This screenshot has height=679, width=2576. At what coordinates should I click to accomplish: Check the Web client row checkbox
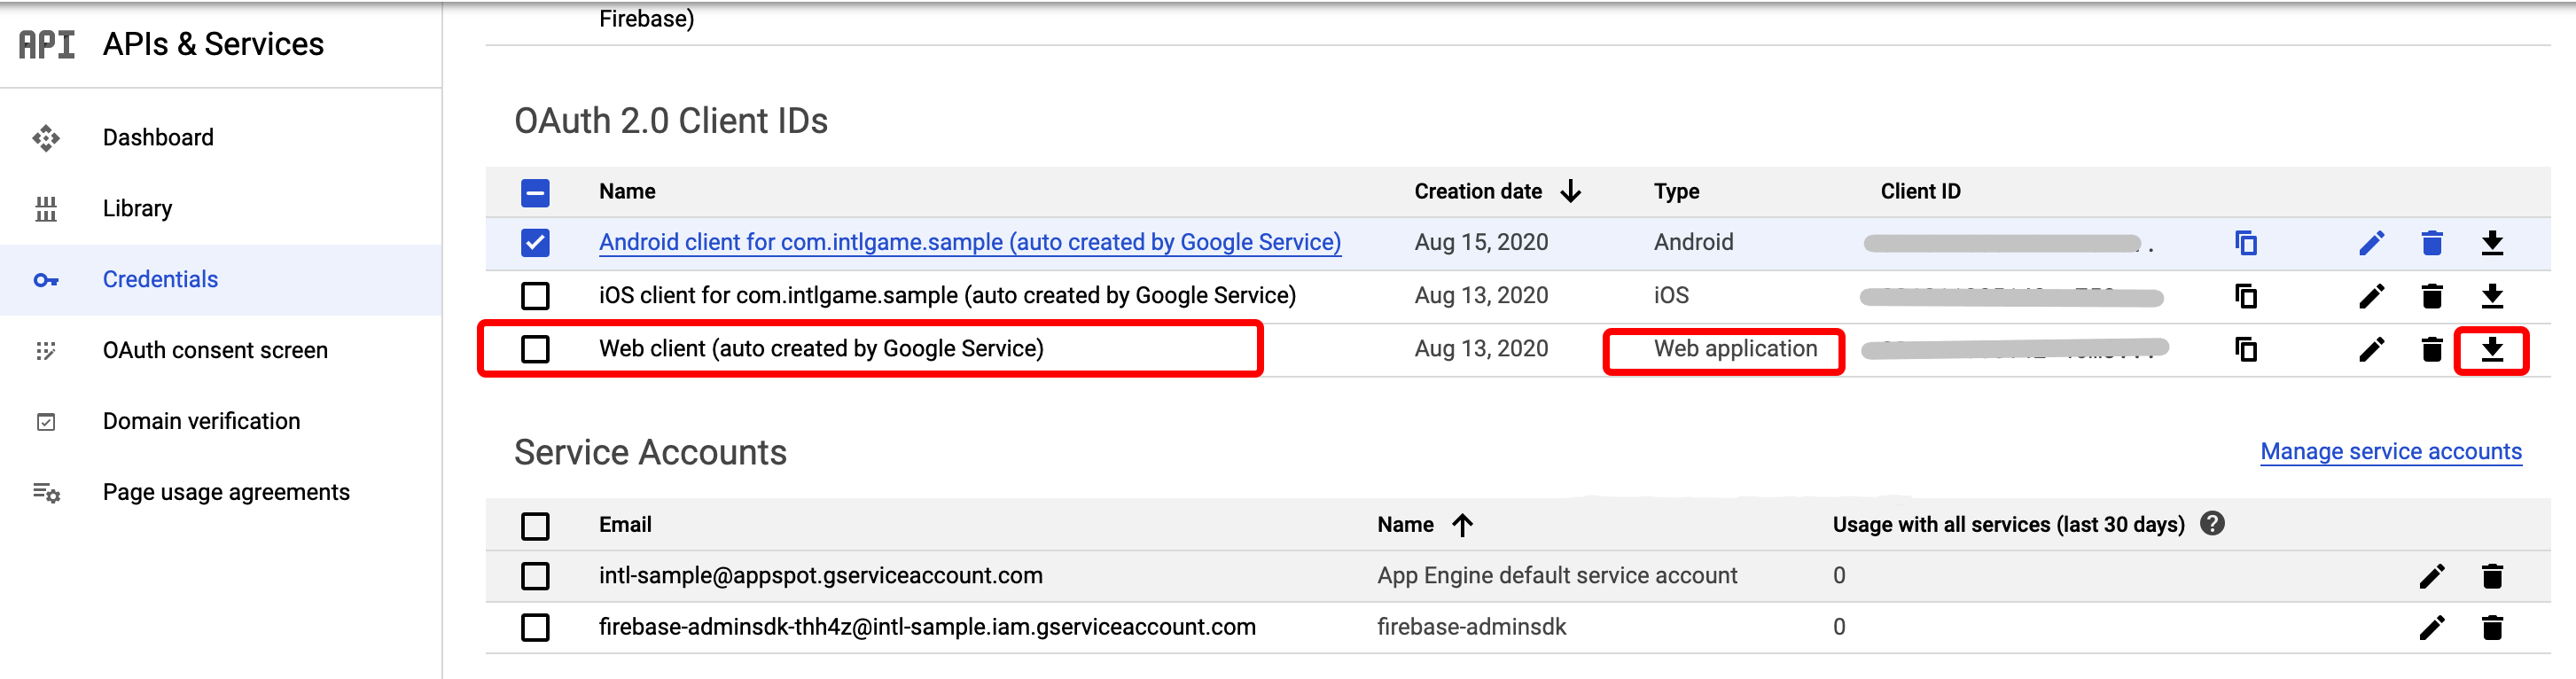point(535,349)
